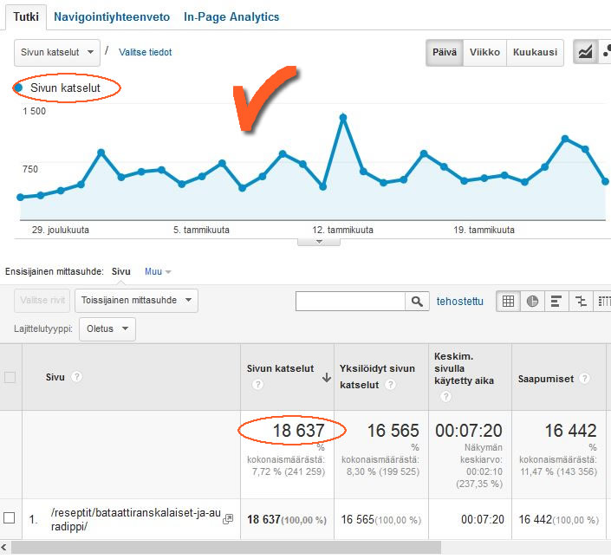Open help icon next to Sivu column
Viewport: 611px width, 559px height.
tap(77, 377)
